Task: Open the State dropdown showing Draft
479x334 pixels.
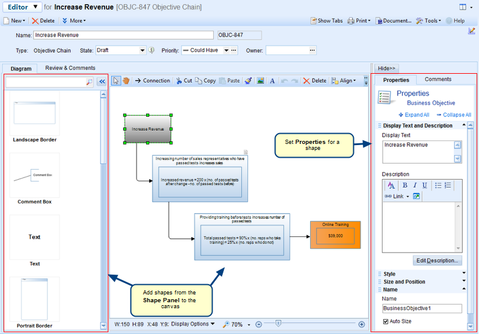Action: click(x=142, y=50)
